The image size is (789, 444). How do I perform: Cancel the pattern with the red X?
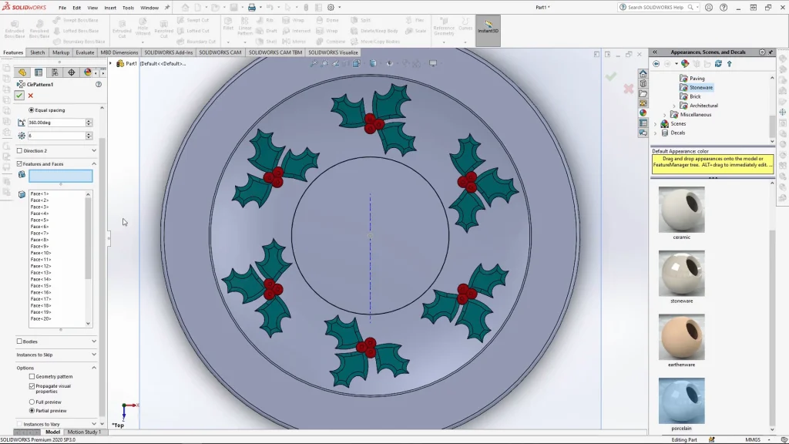point(31,96)
